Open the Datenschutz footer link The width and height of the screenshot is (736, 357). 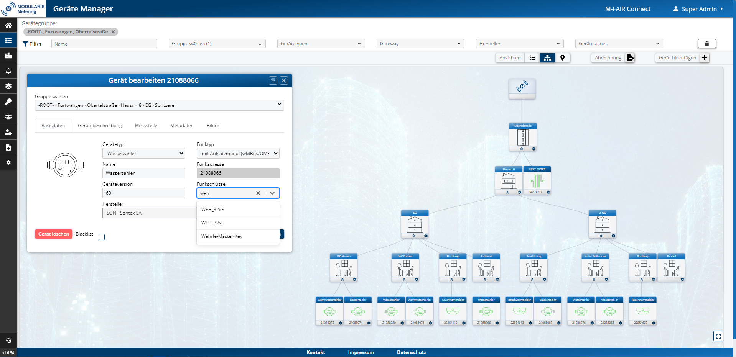pos(411,352)
